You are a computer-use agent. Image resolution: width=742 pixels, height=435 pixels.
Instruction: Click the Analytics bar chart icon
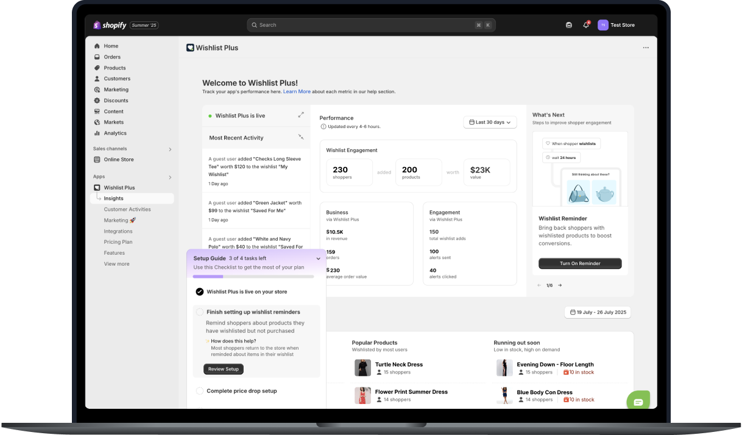click(x=97, y=133)
